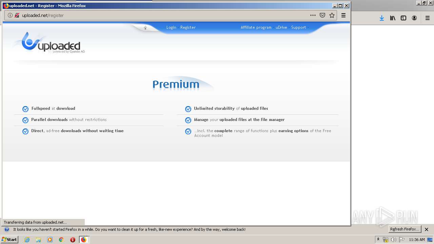Screen dimensions: 434x244
Task: Open the Register link
Action: [x=188, y=27]
